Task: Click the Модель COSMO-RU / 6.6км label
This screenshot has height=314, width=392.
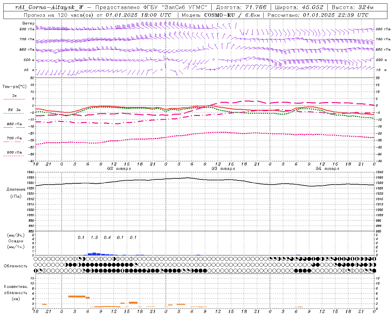Action: pyautogui.click(x=221, y=15)
